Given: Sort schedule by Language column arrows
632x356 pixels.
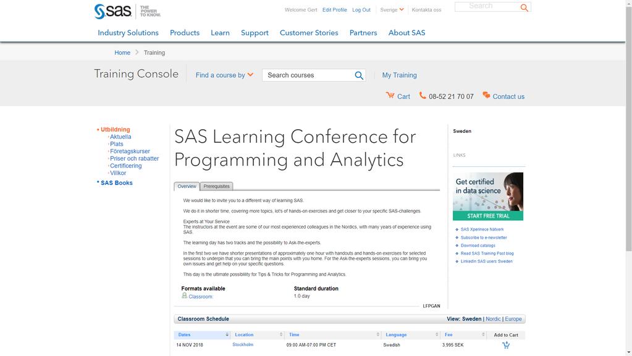Looking at the screenshot, I should tap(437, 334).
